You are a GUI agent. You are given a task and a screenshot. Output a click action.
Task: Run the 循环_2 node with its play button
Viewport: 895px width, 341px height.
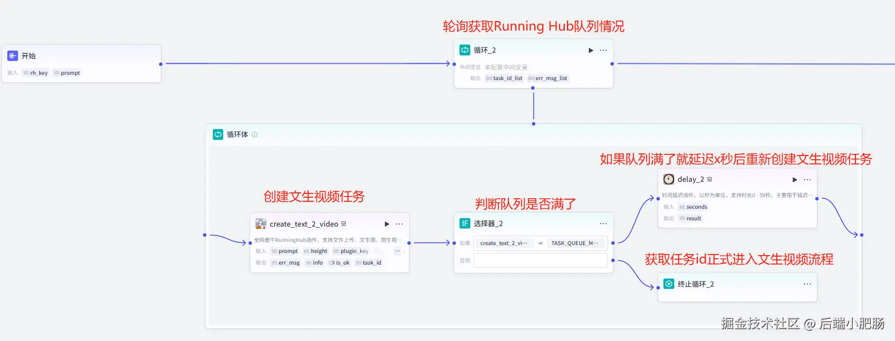591,51
